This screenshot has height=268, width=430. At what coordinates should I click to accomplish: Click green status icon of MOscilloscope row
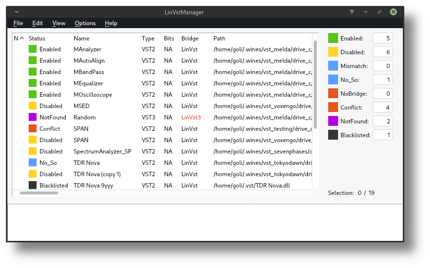33,94
